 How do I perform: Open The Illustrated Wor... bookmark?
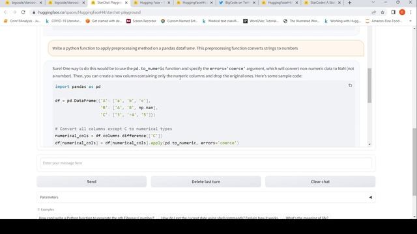tap(301, 21)
